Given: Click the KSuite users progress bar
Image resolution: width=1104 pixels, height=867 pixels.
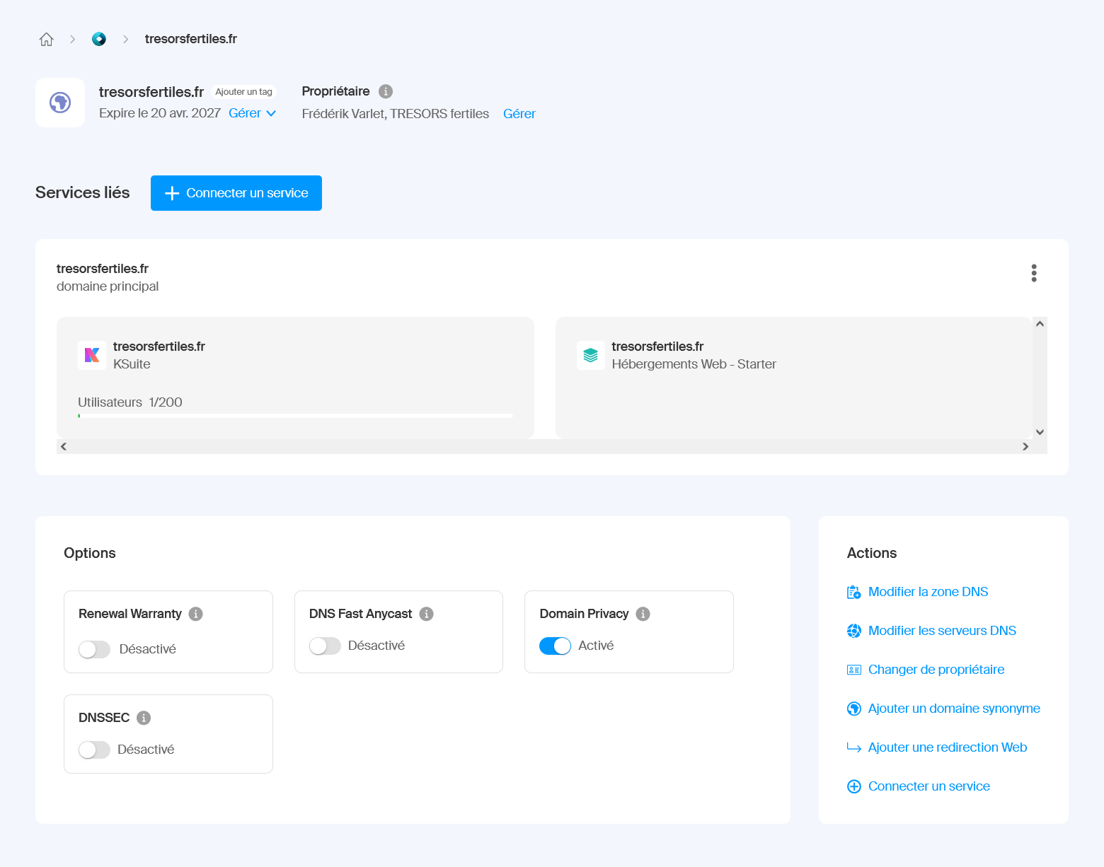Looking at the screenshot, I should coord(295,416).
